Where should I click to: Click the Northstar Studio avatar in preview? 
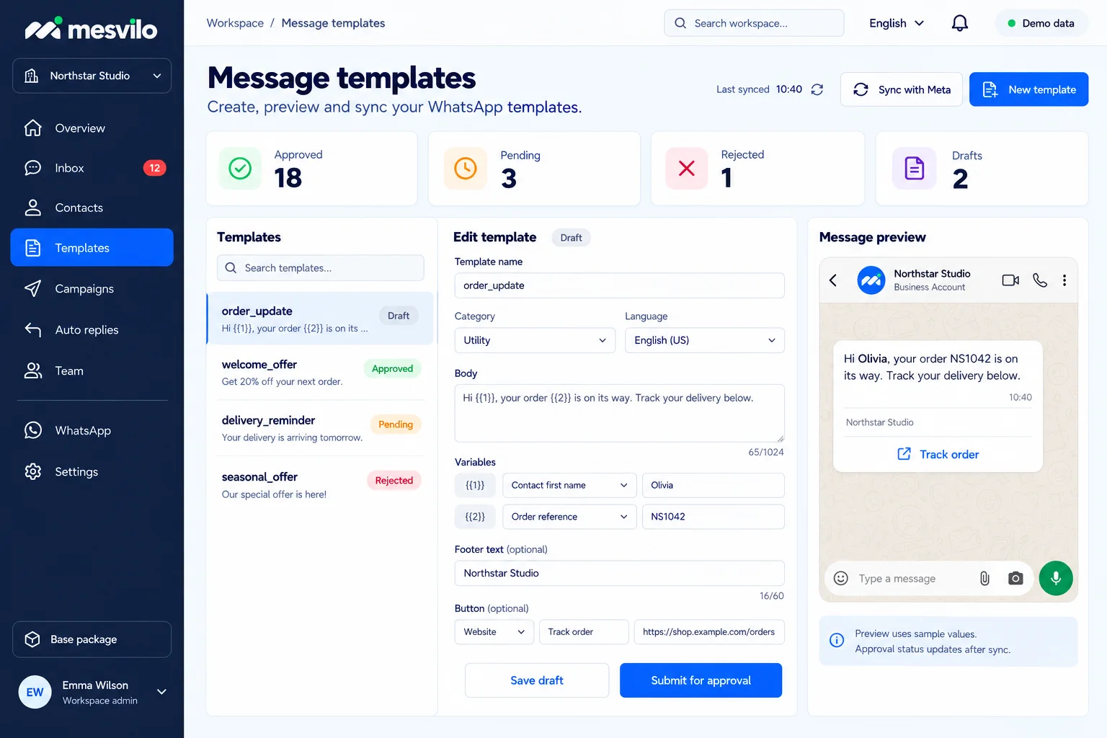point(871,280)
